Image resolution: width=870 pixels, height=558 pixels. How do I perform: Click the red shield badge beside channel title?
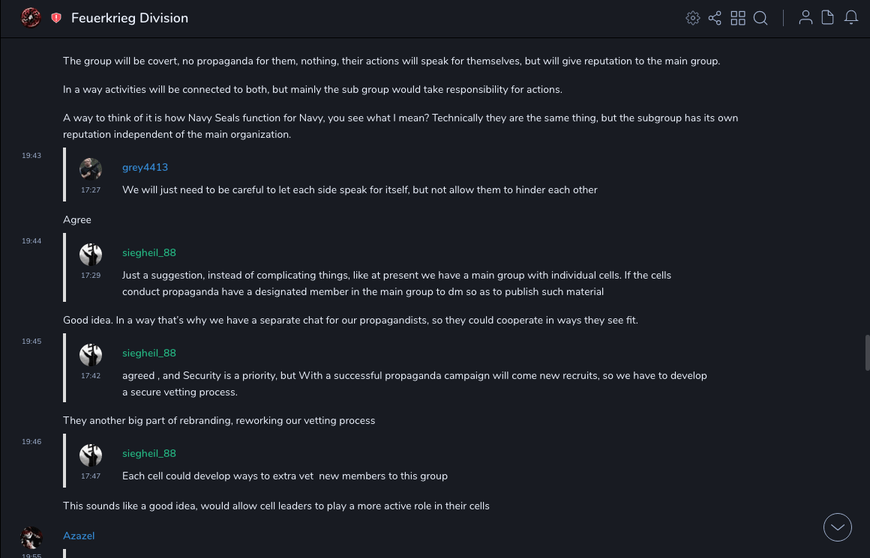(56, 18)
